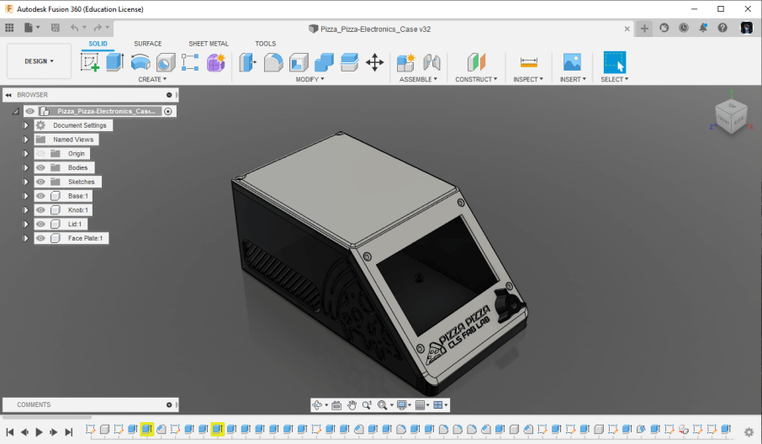Viewport: 762px width, 444px height.
Task: Expand the Sketches folder in browser
Action: [x=26, y=182]
